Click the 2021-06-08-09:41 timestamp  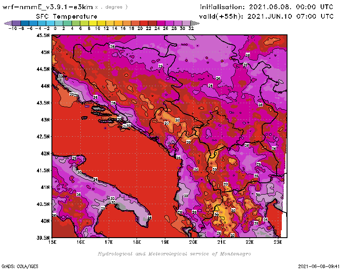319,266
